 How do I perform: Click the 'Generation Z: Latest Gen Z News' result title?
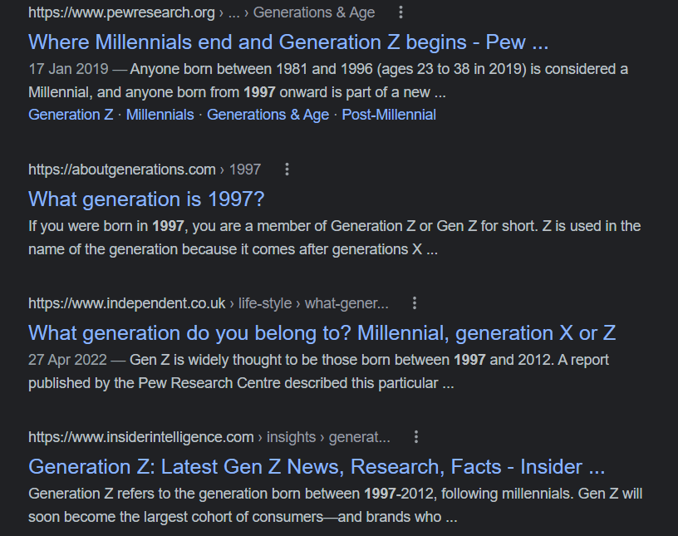click(x=314, y=467)
